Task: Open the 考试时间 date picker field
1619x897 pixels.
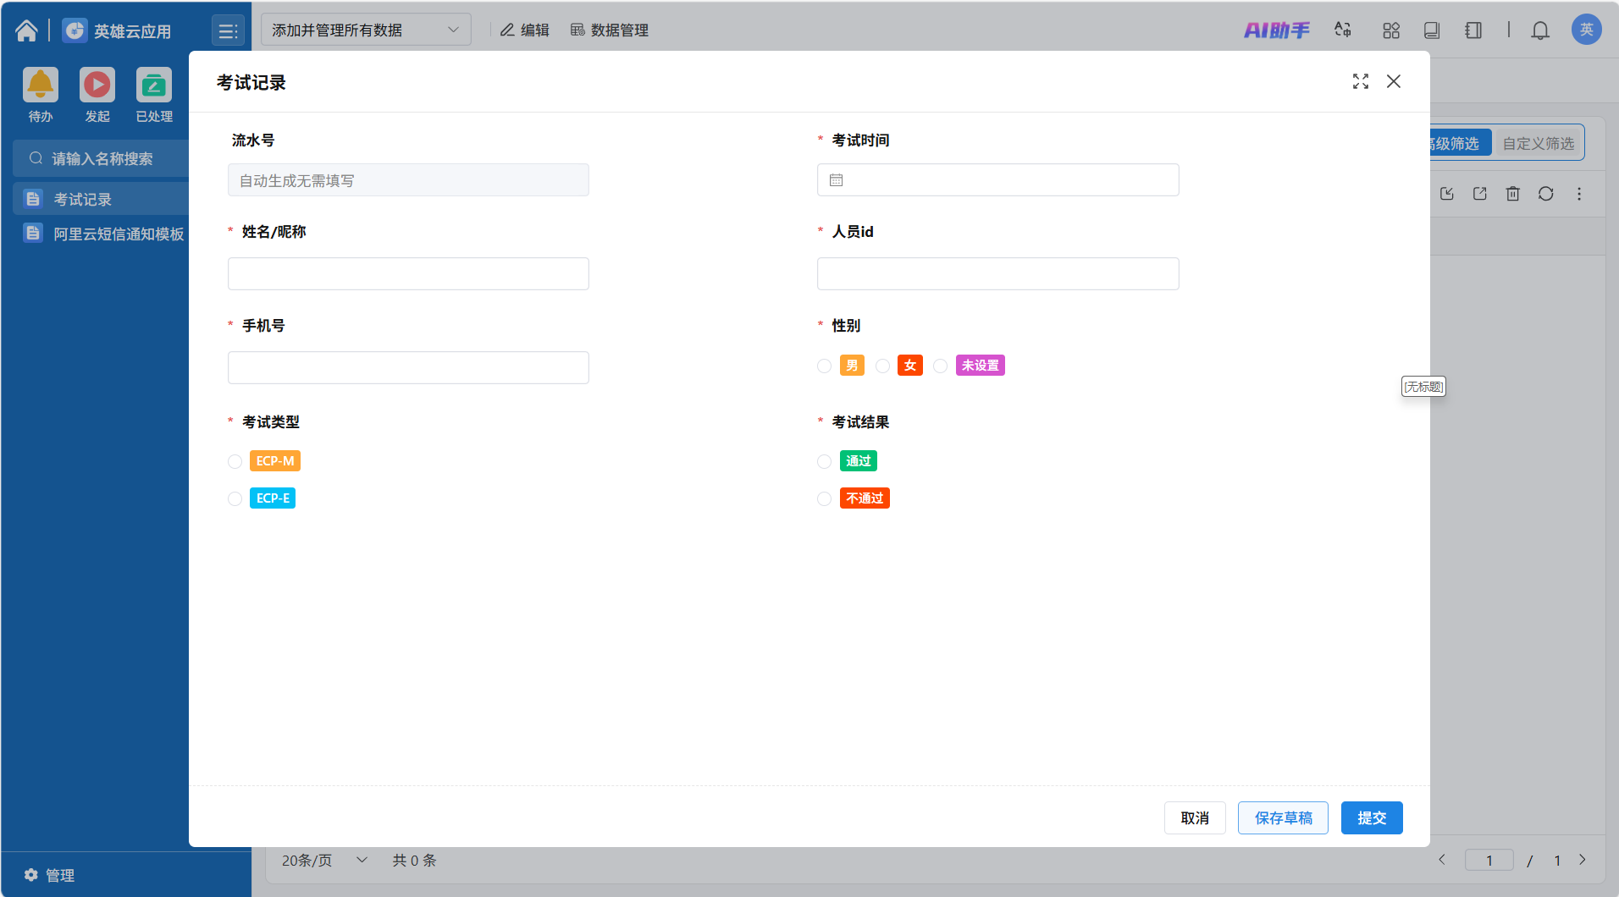Action: [x=997, y=180]
